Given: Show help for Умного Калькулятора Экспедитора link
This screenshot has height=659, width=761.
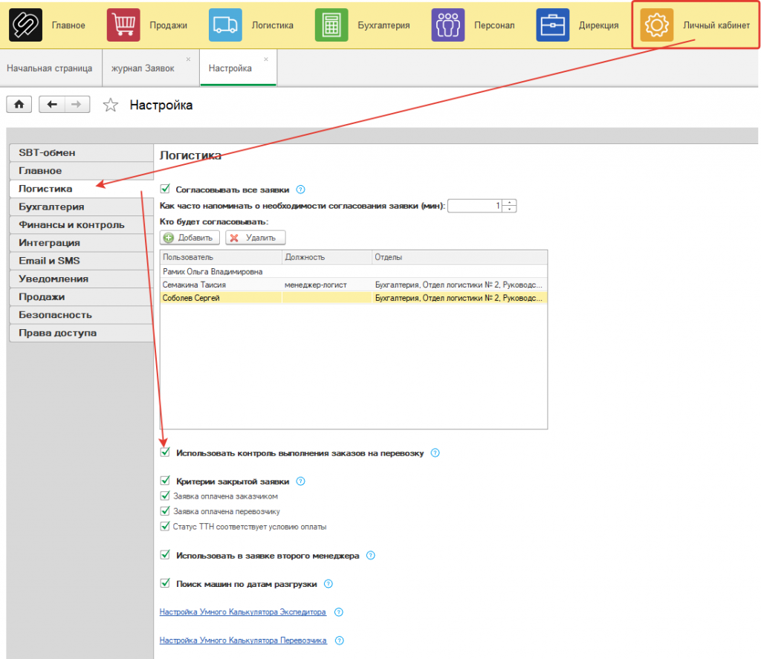Looking at the screenshot, I should pyautogui.click(x=339, y=612).
